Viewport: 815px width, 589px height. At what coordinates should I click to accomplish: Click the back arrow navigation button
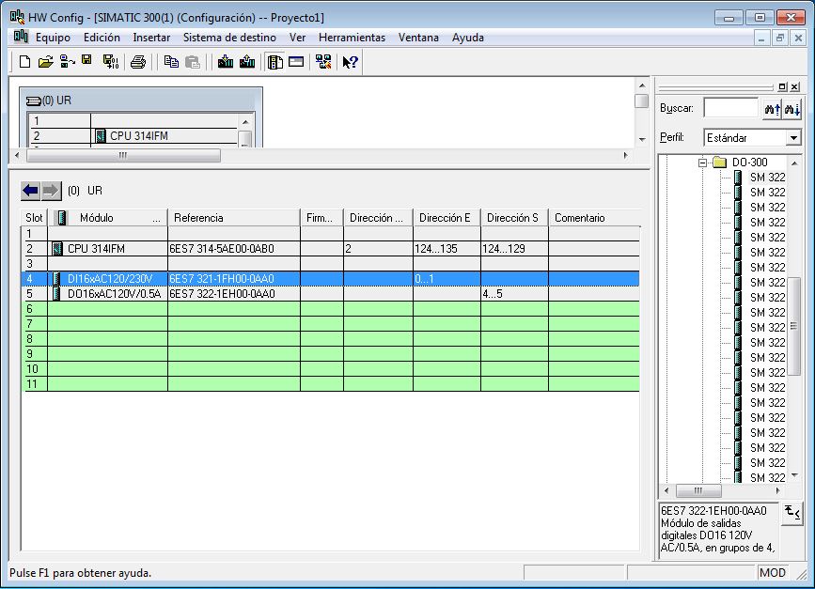[x=31, y=191]
